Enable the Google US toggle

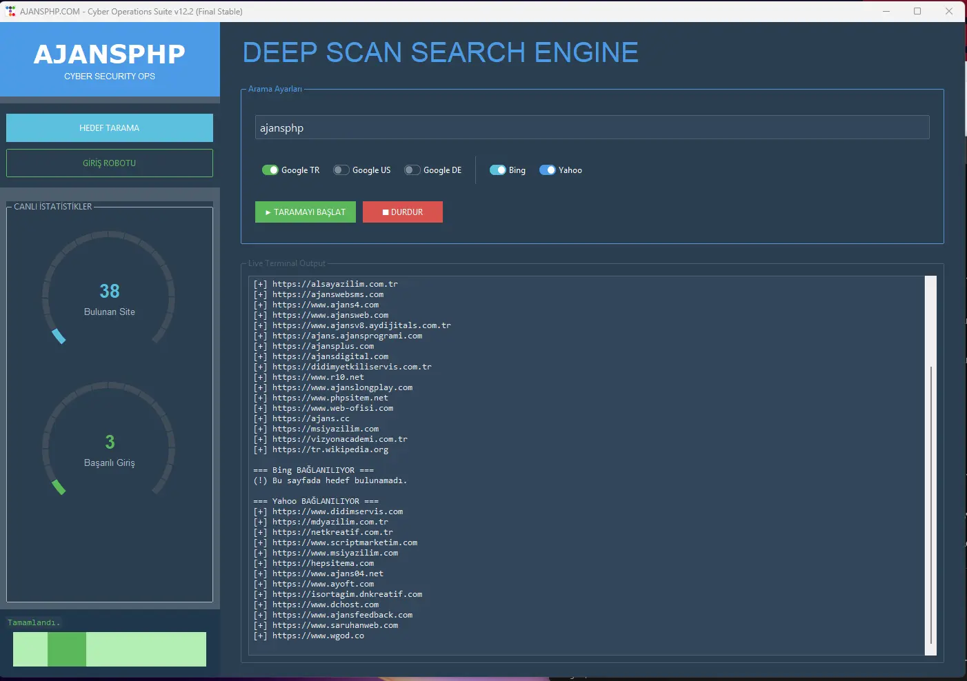pos(341,170)
